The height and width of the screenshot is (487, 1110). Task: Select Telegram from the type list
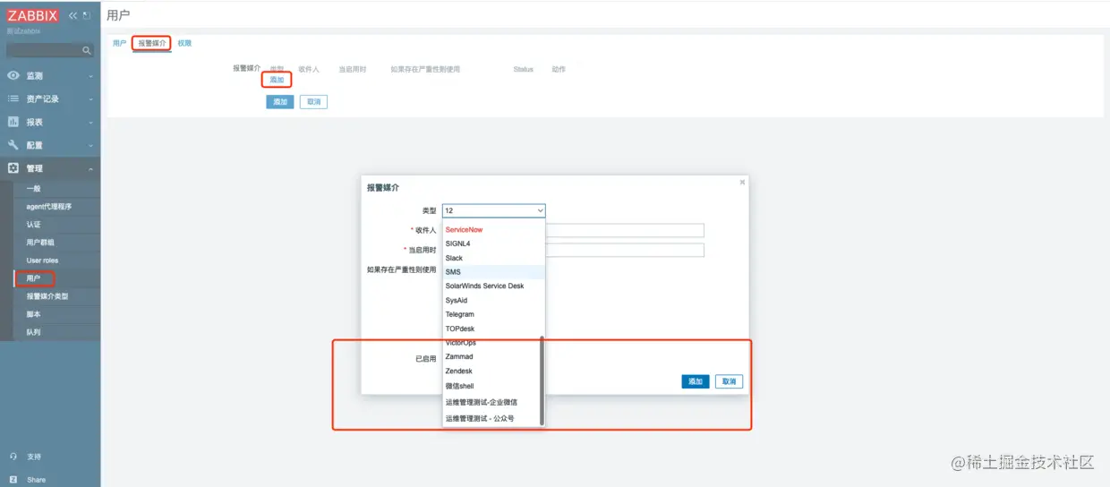[x=493, y=314]
